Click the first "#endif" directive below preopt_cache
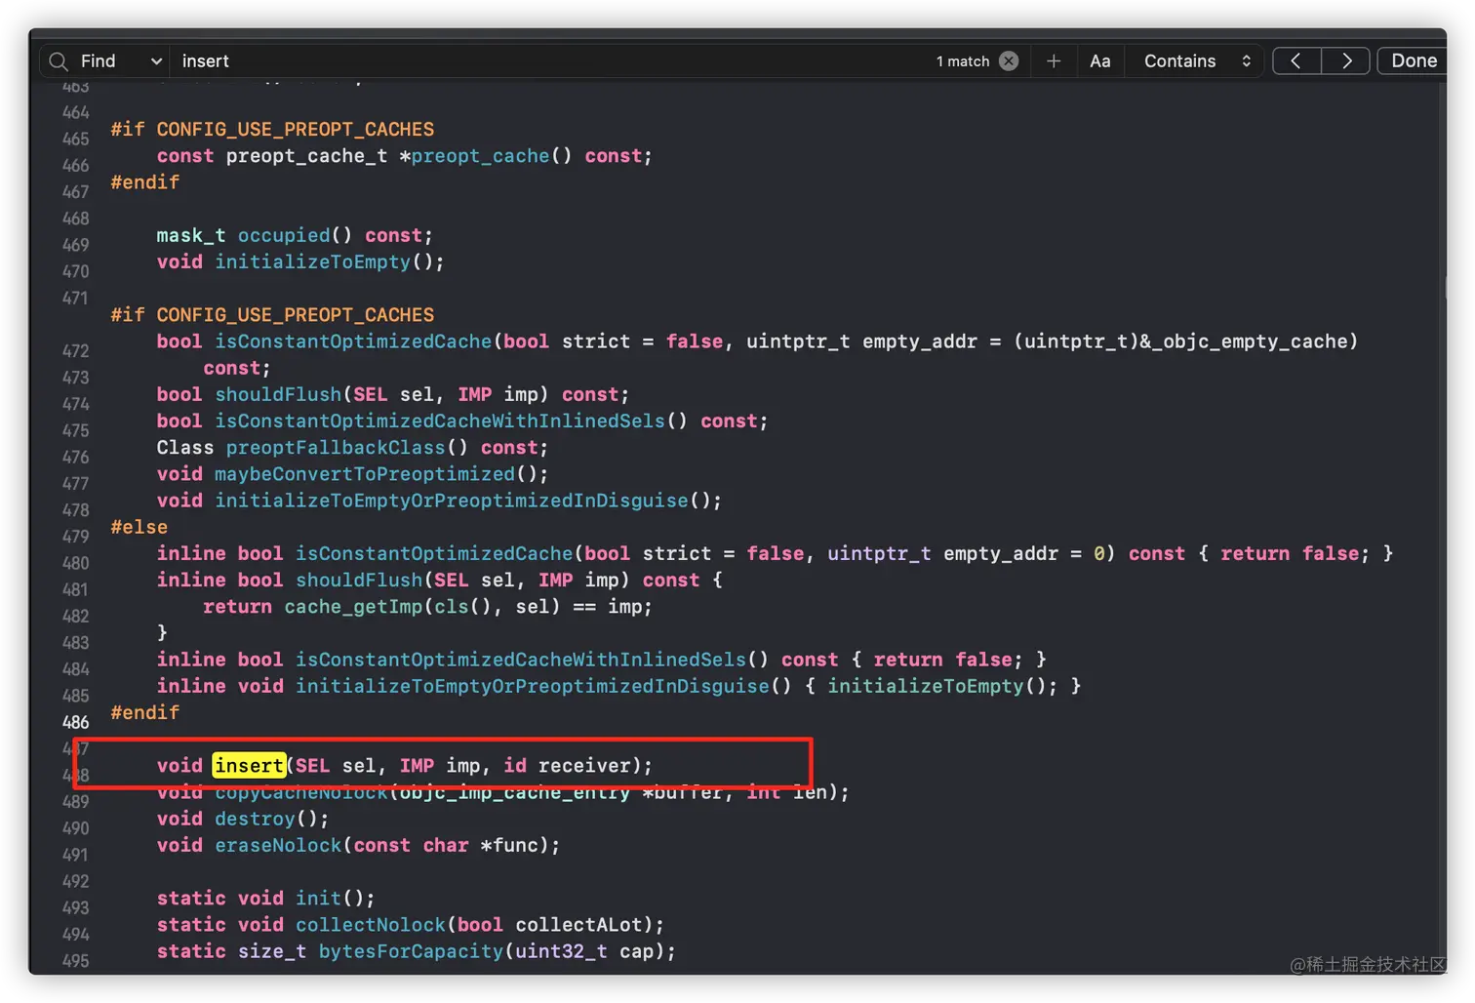 click(x=144, y=182)
